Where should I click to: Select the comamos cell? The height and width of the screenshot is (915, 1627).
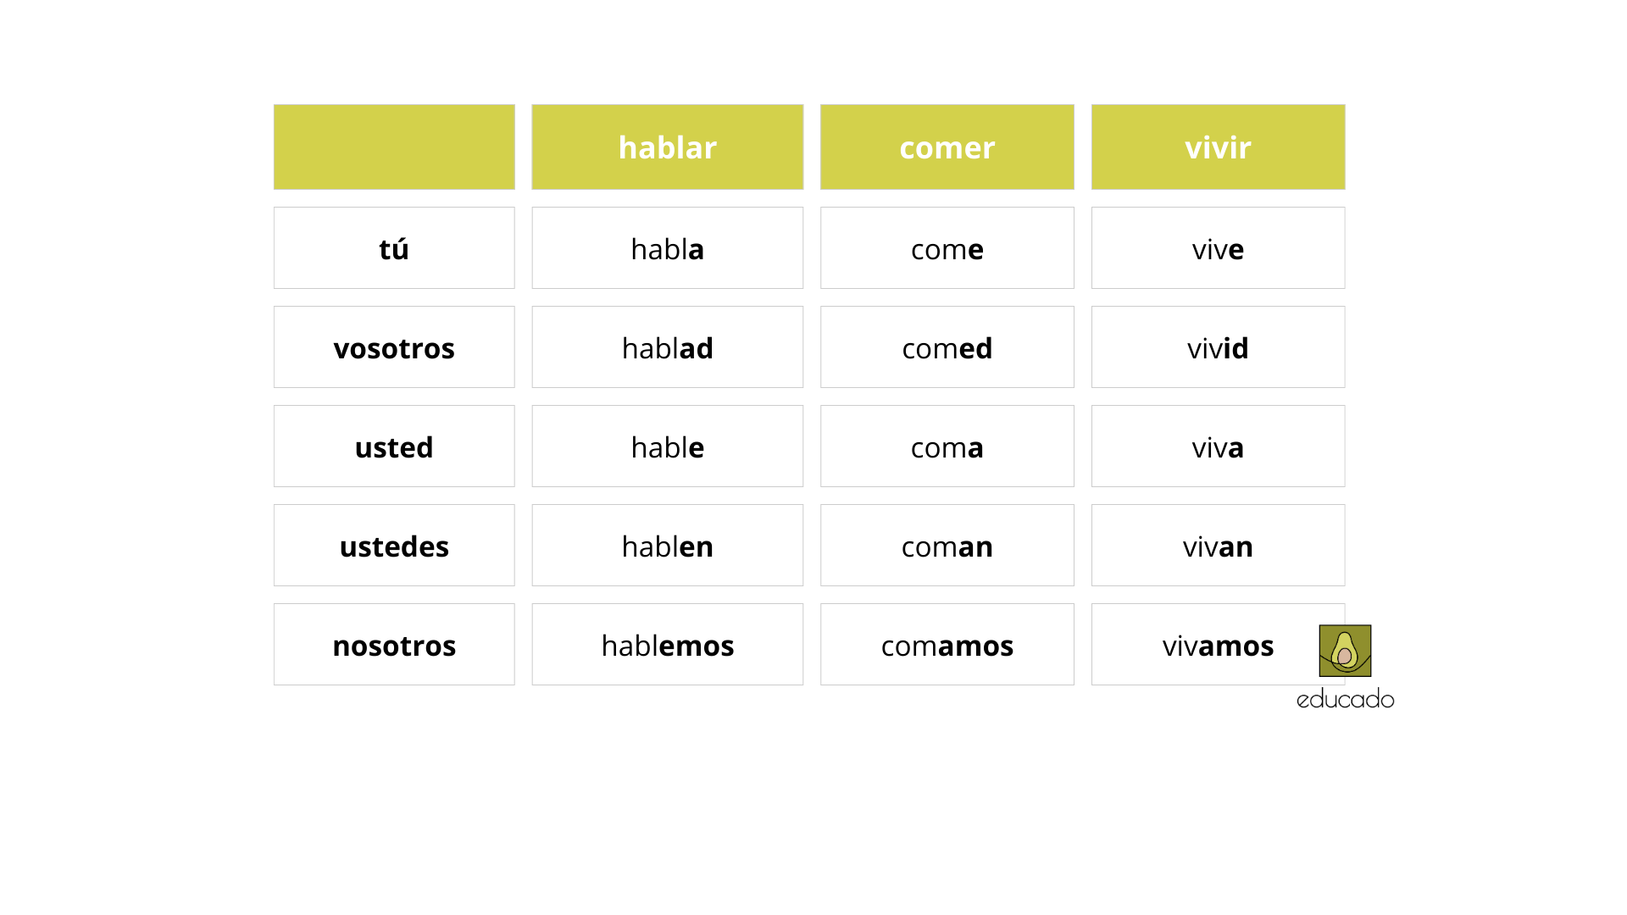point(947,645)
